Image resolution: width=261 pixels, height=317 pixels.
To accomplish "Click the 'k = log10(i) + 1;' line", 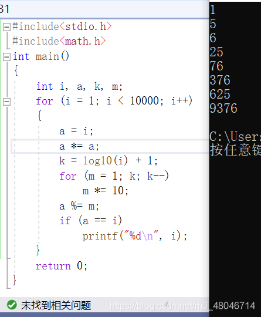I will tap(109, 161).
